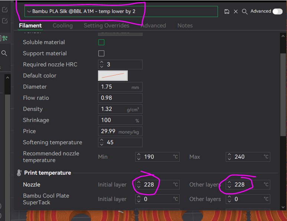Click the second edit icon in left sidebar
Viewport: 287px width, 221px height.
(5, 21)
